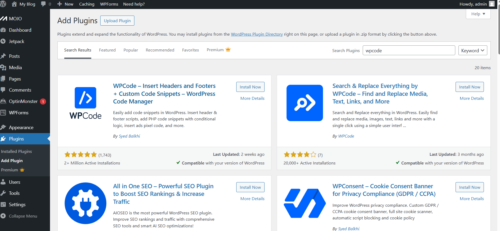Install Search & Replace Everything plugin
This screenshot has height=231, width=500.
click(470, 87)
